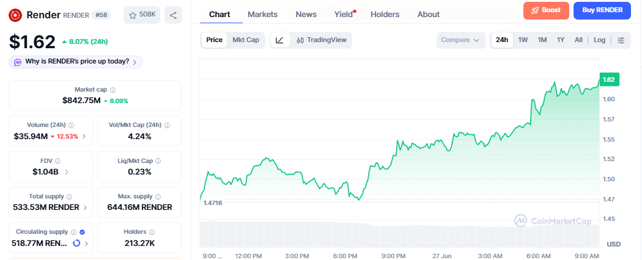Select 1M time range

pos(542,40)
